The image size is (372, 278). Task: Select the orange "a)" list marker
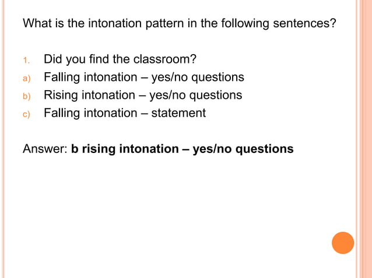(27, 79)
